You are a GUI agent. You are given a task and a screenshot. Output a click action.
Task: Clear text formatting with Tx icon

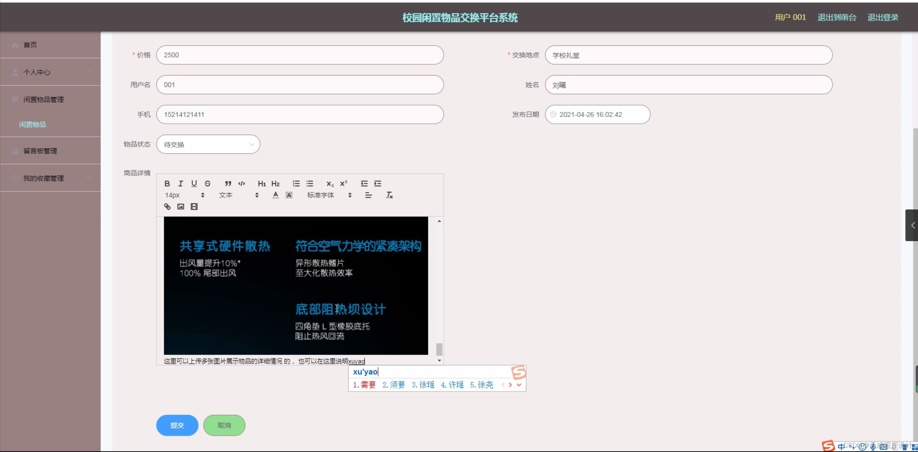coord(389,195)
